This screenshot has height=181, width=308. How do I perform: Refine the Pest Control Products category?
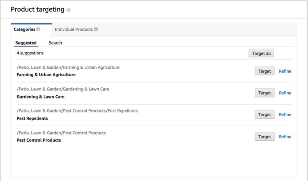point(285,137)
